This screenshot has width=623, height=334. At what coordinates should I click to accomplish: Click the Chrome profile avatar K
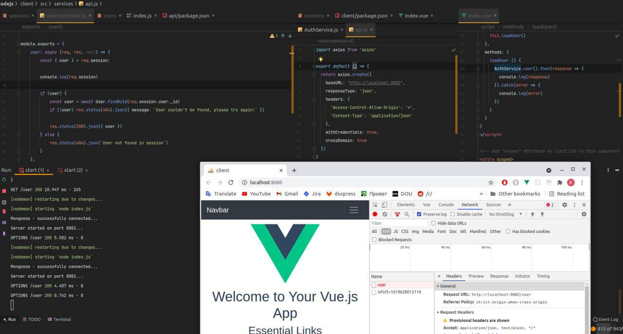[x=571, y=183]
